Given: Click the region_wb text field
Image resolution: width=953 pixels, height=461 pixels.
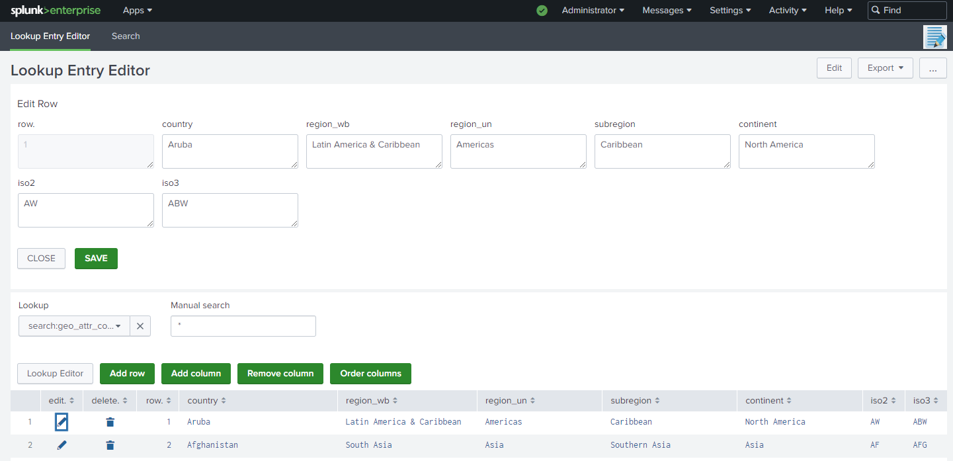Looking at the screenshot, I should click(374, 151).
